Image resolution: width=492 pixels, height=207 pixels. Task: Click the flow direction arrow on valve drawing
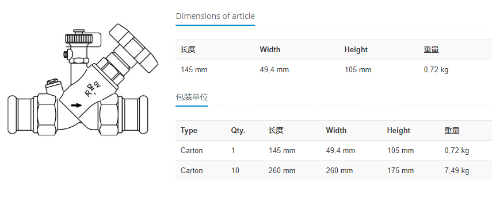click(77, 106)
